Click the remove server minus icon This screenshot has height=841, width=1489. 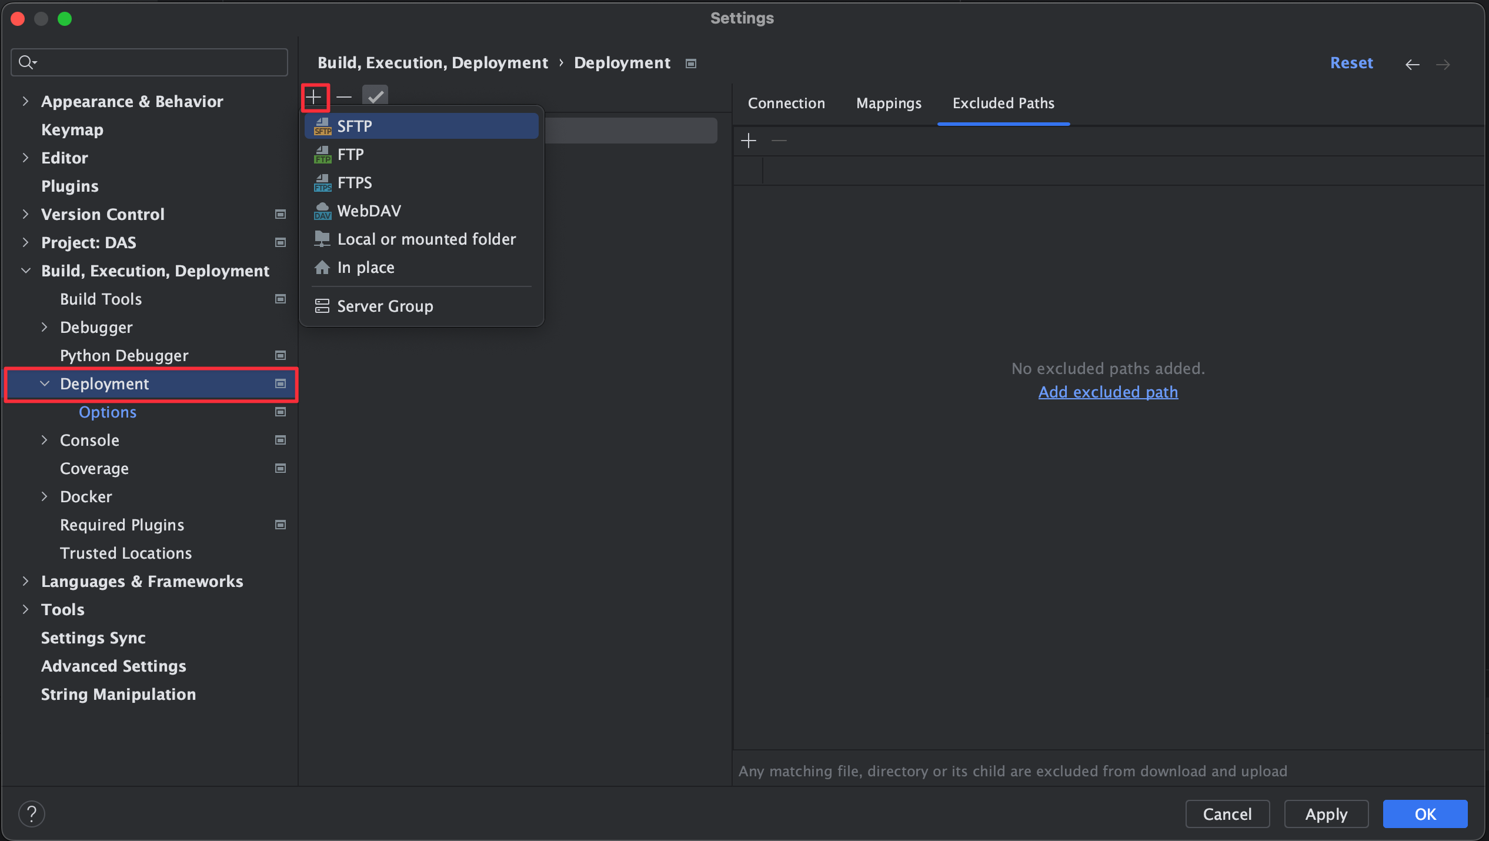[x=345, y=96]
